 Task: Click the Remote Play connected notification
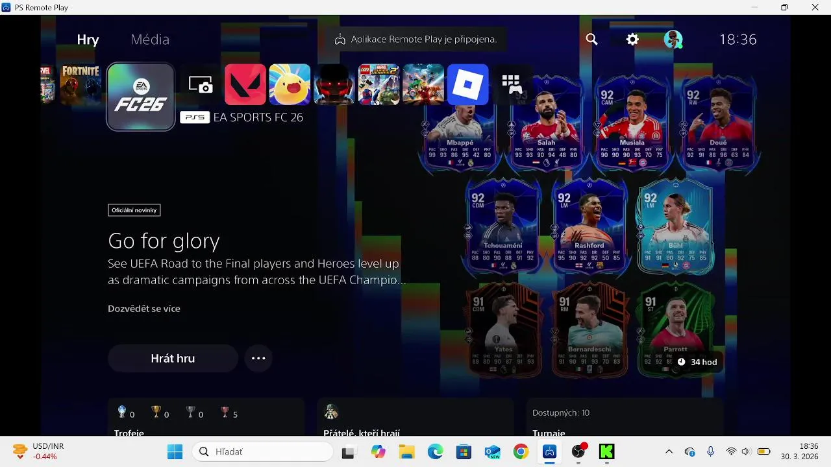416,40
